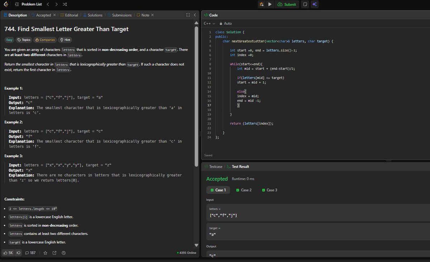This screenshot has width=430, height=262.
Task: Click the "4393 Online" status text
Action: (x=187, y=253)
